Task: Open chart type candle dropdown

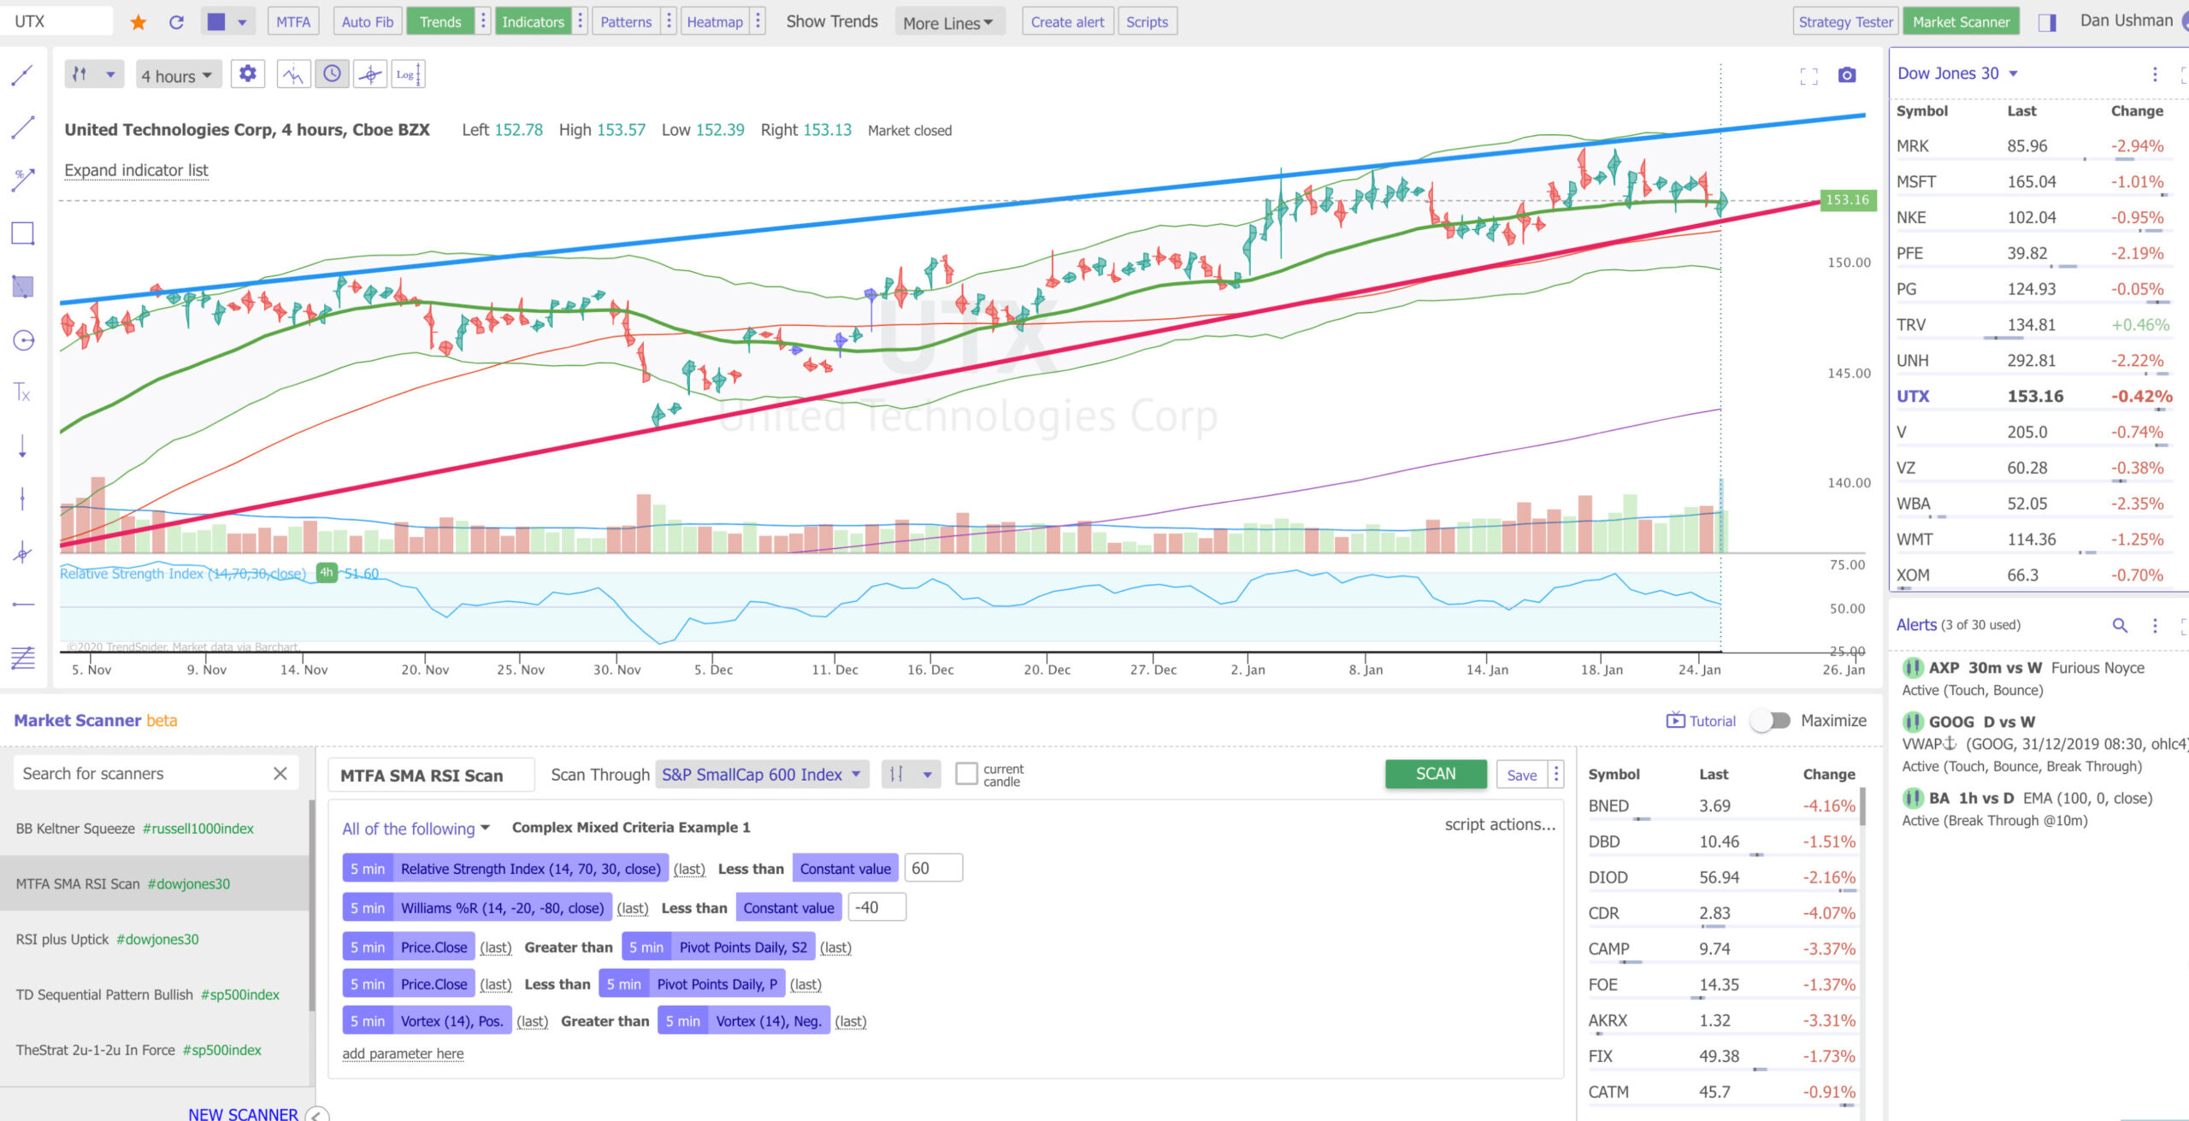Action: pos(94,74)
